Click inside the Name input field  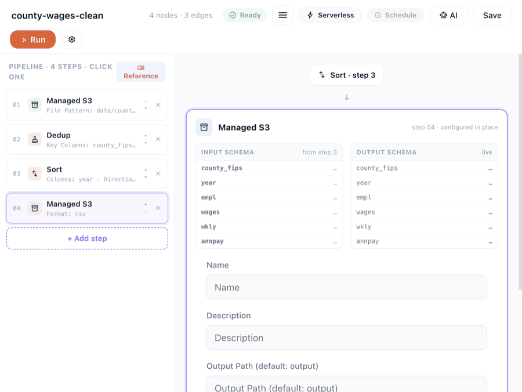coord(347,287)
